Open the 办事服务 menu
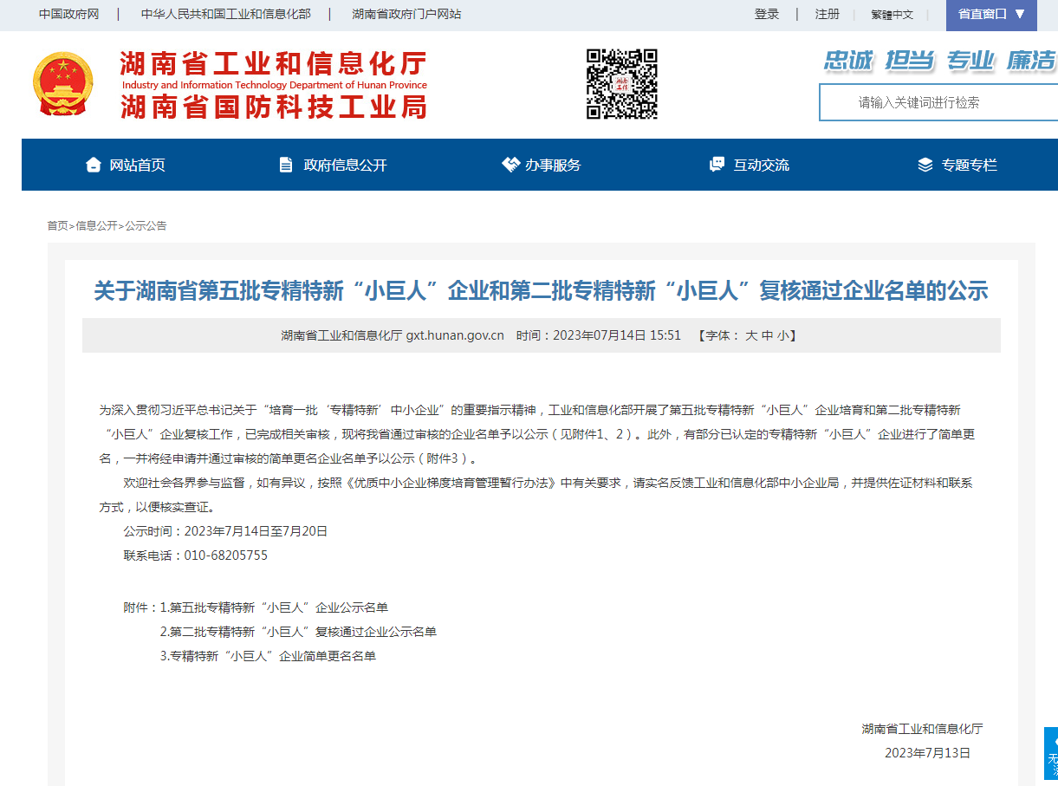The height and width of the screenshot is (786, 1058). [552, 165]
